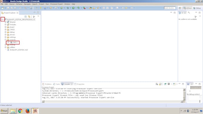Click the New file toolbar icon
This screenshot has height=114, width=203.
tap(3, 8)
